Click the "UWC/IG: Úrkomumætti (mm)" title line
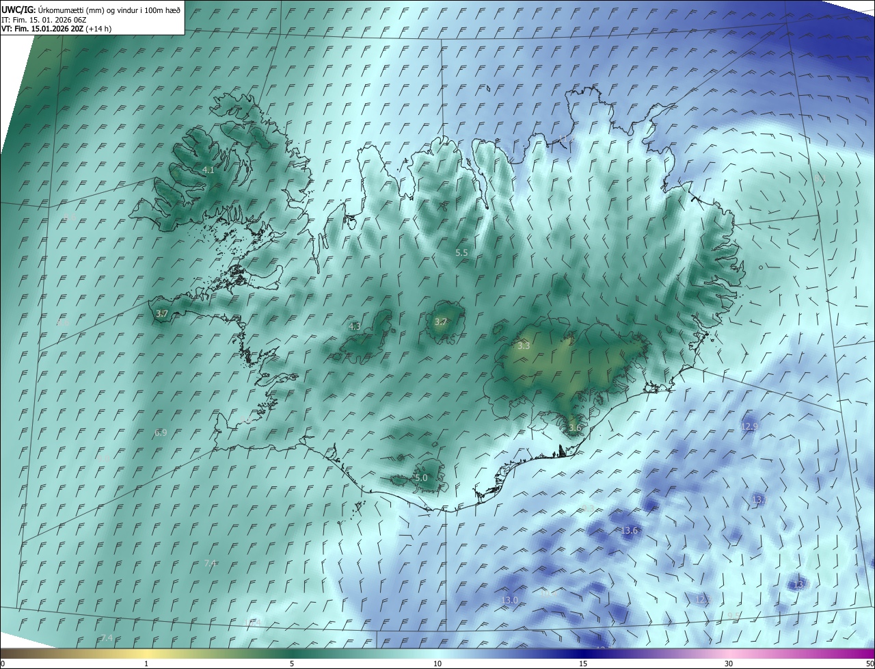Viewport: 875px width, 669px height. [x=91, y=10]
